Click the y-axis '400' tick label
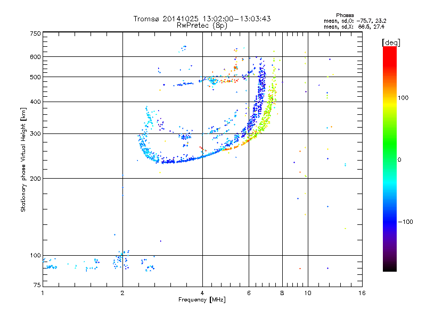Screen dimensions: 426x319 35,102
